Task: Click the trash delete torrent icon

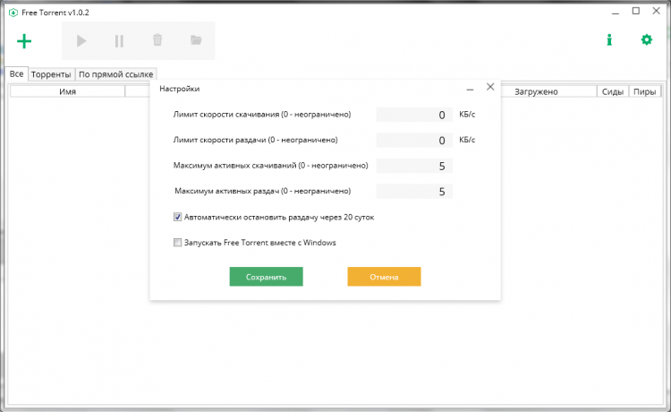Action: 157,40
